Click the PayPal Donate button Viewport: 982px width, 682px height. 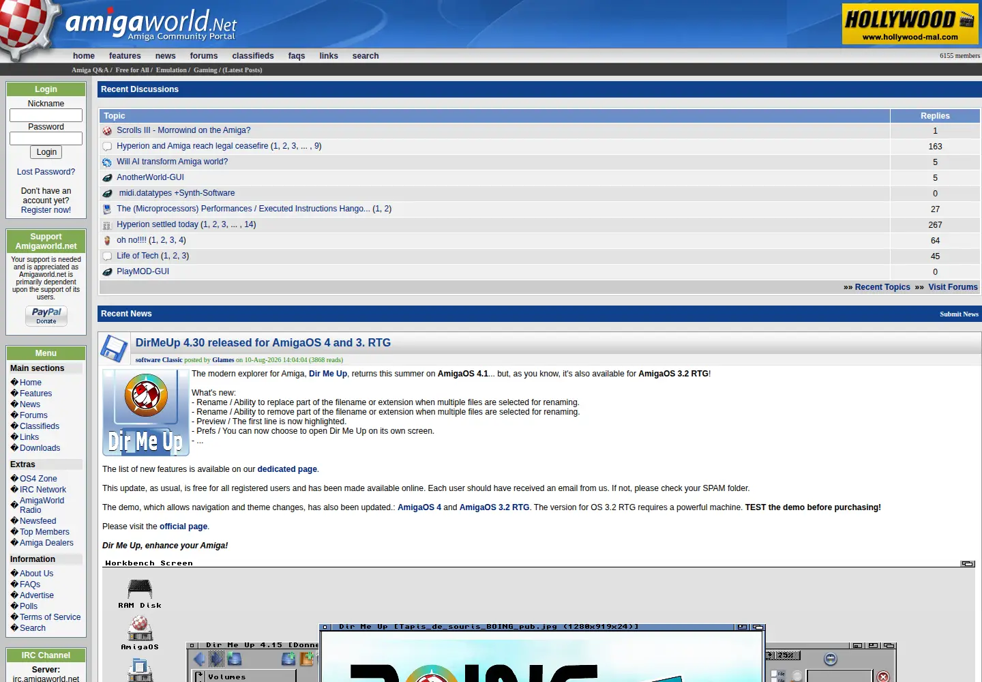(46, 316)
